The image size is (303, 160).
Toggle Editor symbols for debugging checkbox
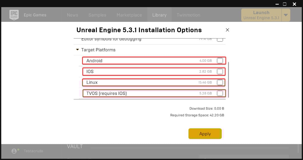click(220, 39)
